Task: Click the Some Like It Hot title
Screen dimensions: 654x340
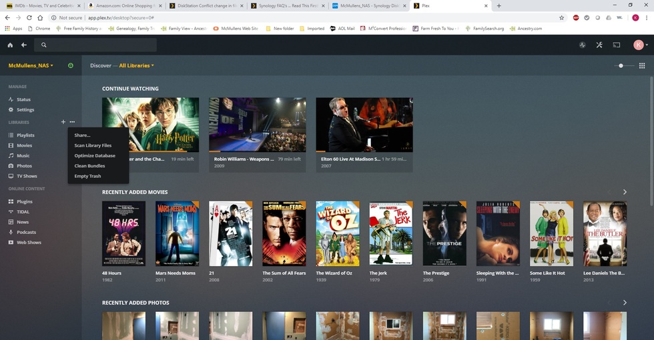Action: coord(547,273)
